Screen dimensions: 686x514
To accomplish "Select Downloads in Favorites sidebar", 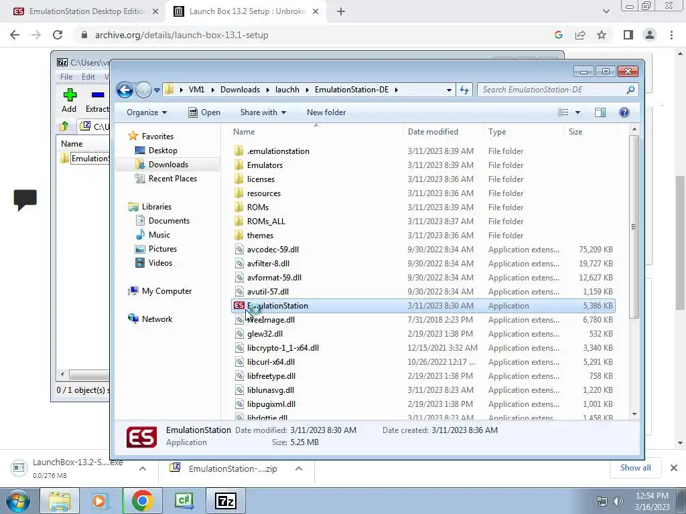I will [x=168, y=165].
